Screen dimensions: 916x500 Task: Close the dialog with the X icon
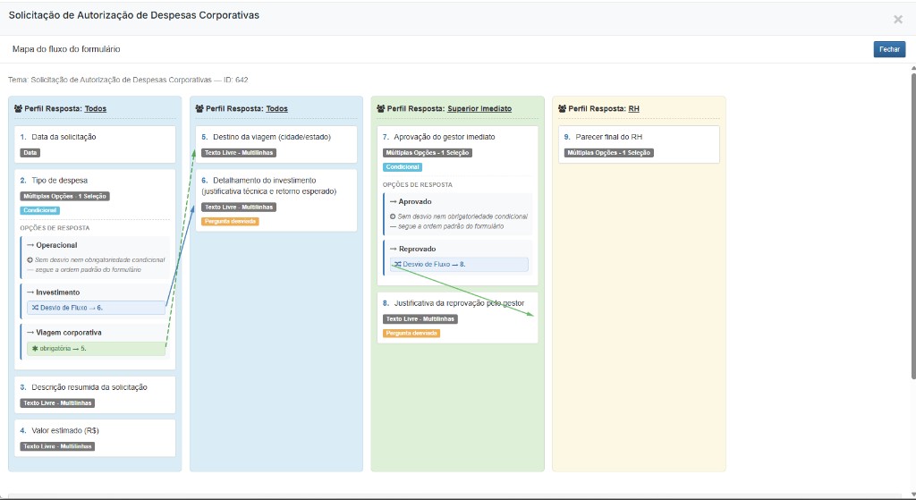[x=898, y=20]
